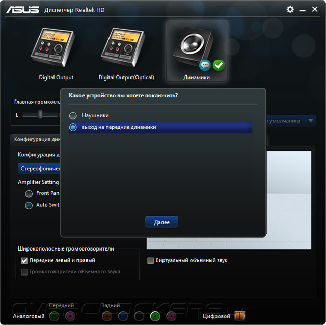Click the Amplifier Setting label

(x=39, y=182)
